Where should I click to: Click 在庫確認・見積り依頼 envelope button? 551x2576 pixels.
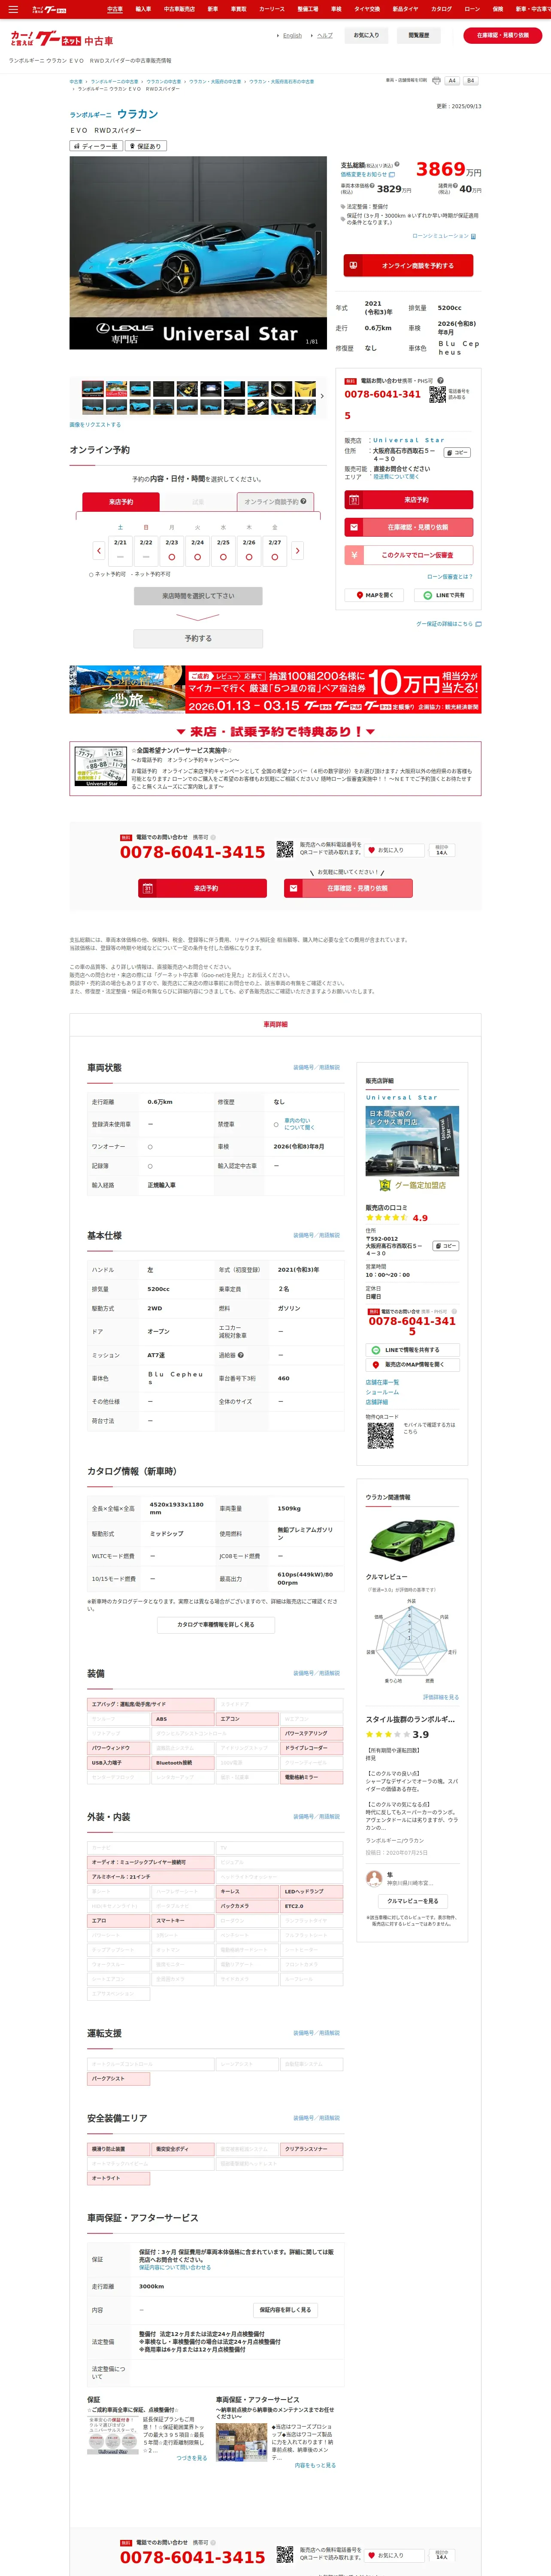(408, 527)
